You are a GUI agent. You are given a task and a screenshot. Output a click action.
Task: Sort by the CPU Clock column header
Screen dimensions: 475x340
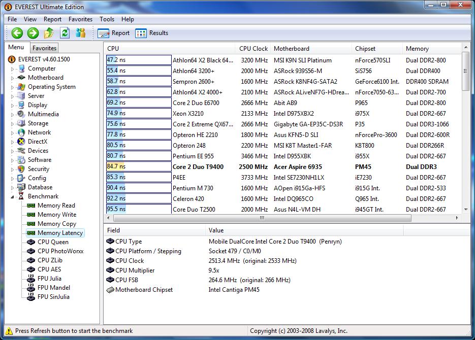tap(253, 48)
